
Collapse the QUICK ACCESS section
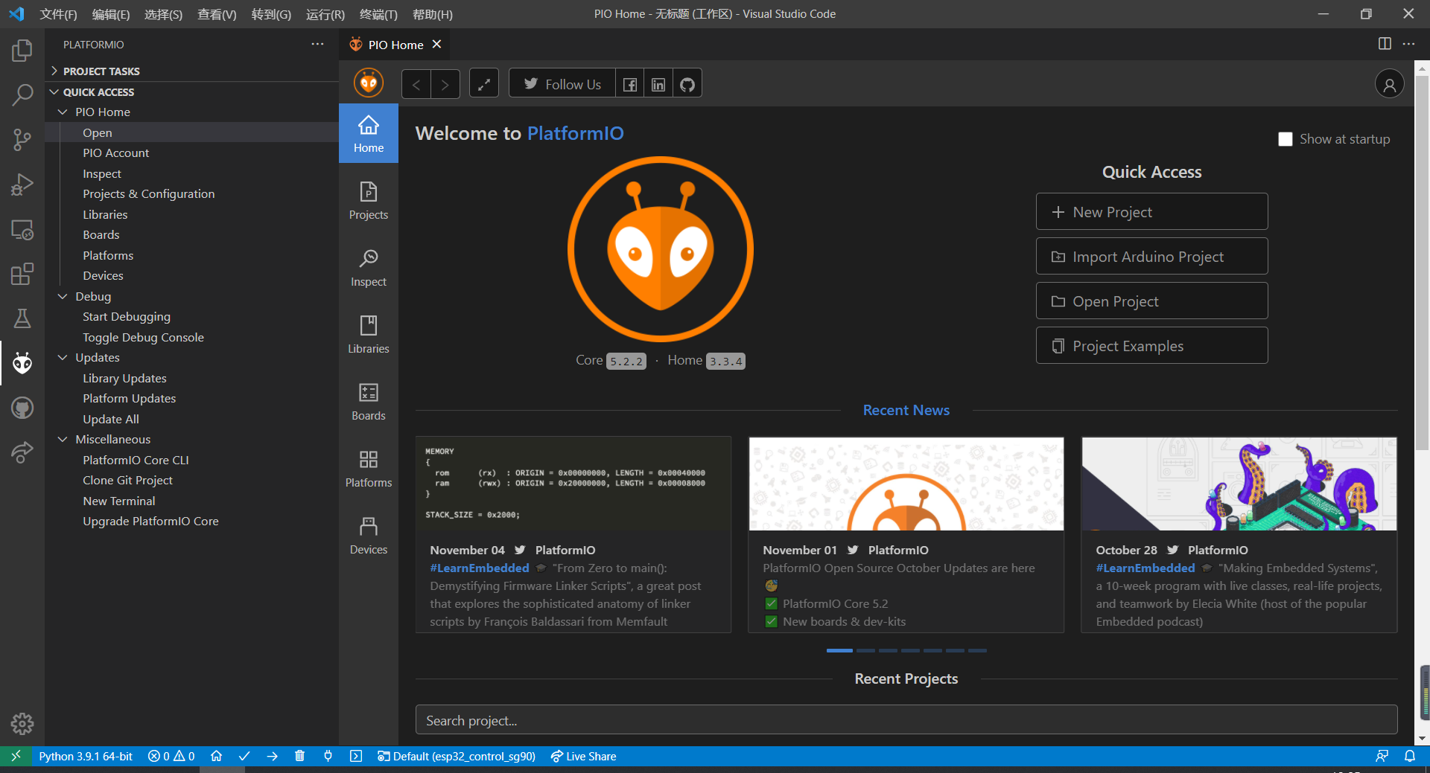pos(54,92)
